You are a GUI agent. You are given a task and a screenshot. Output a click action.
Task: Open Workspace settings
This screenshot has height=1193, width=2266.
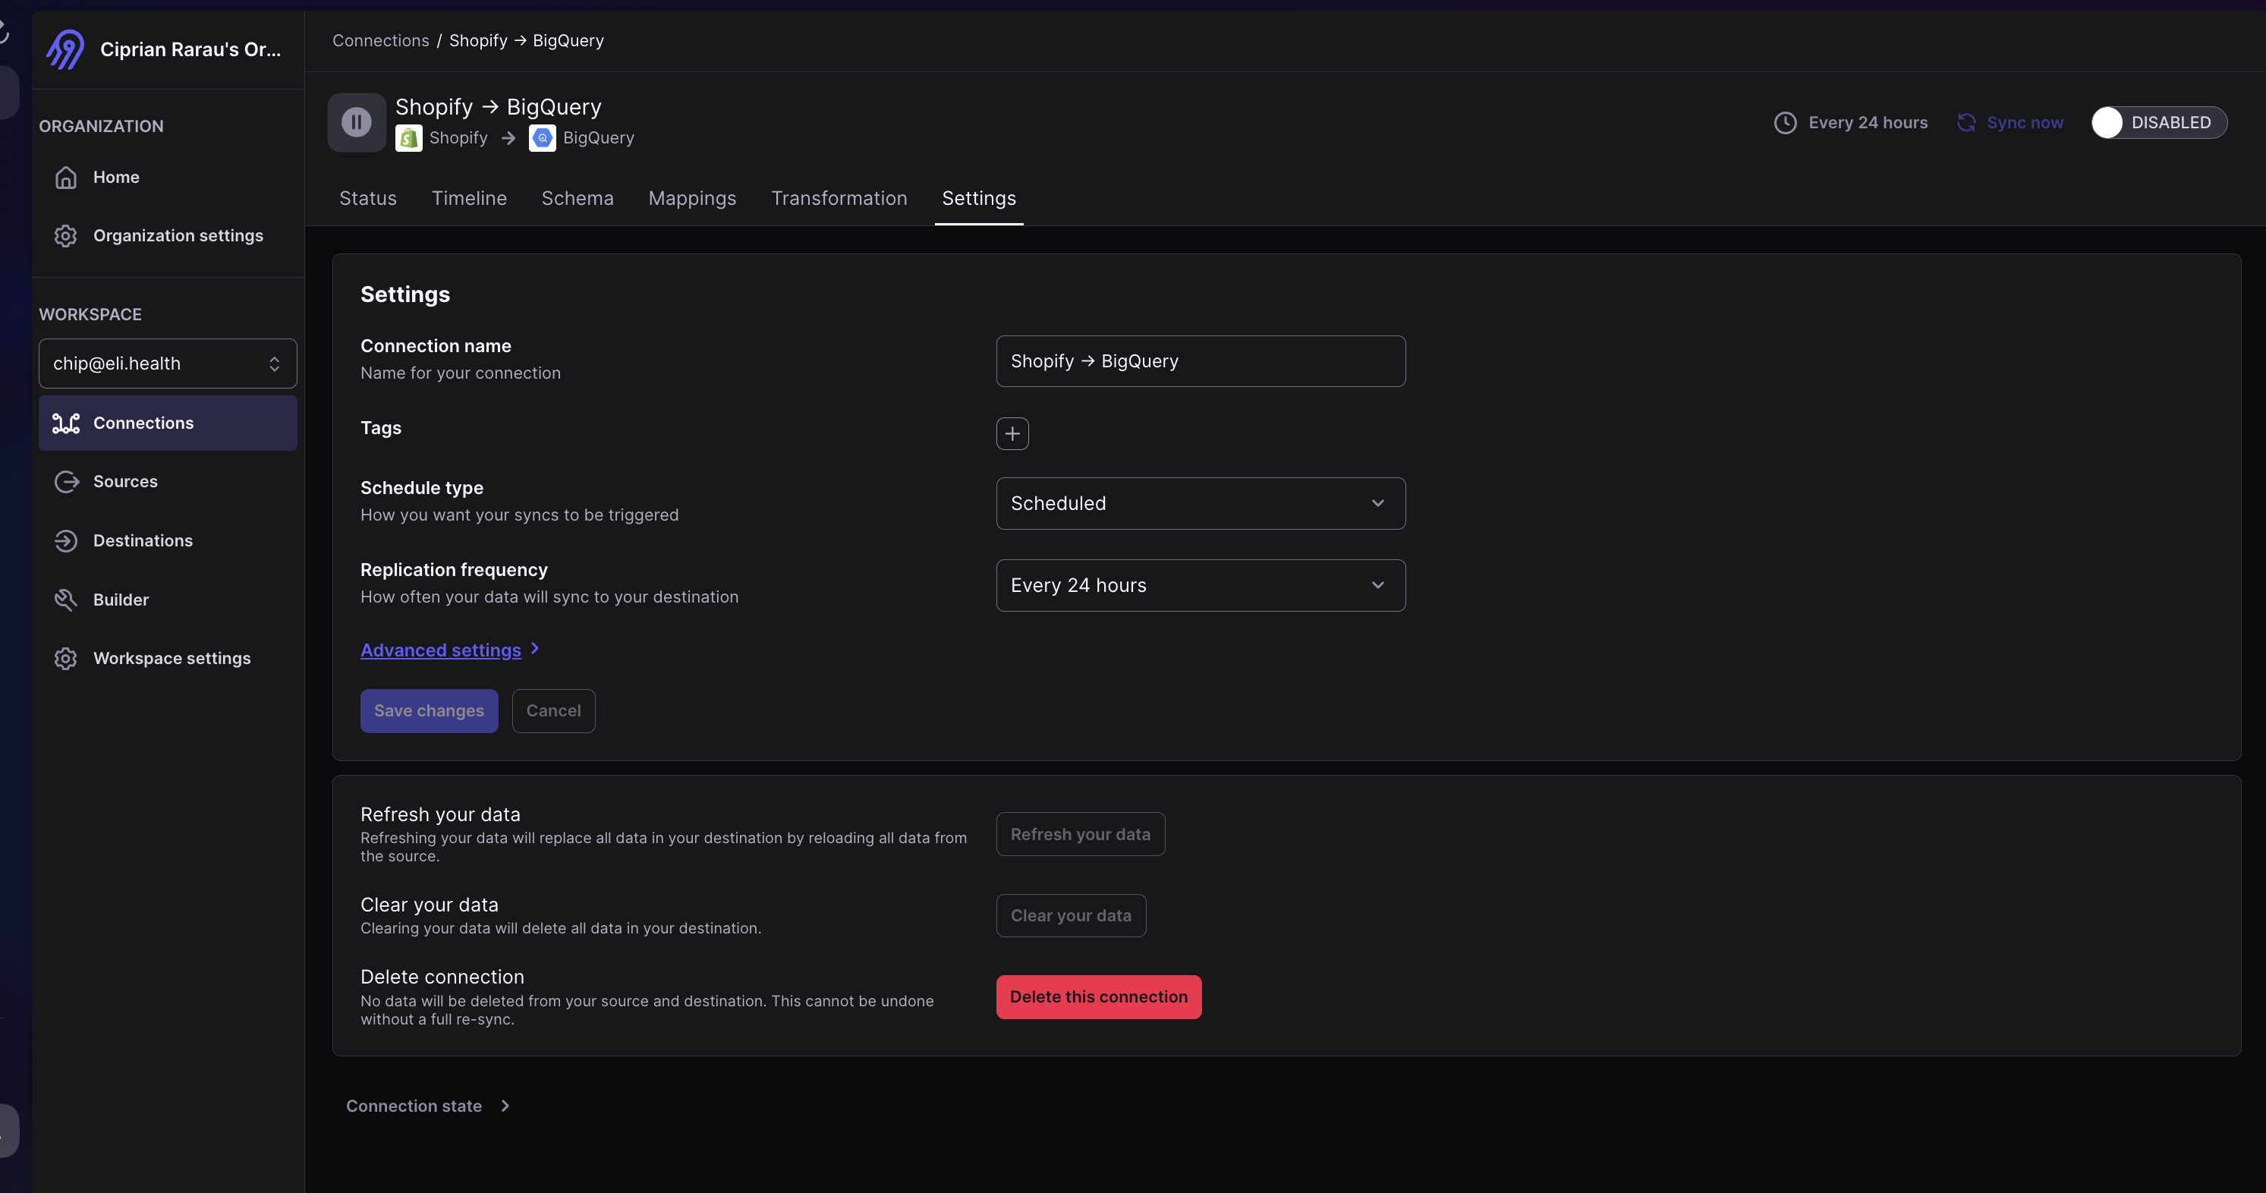pyautogui.click(x=171, y=658)
